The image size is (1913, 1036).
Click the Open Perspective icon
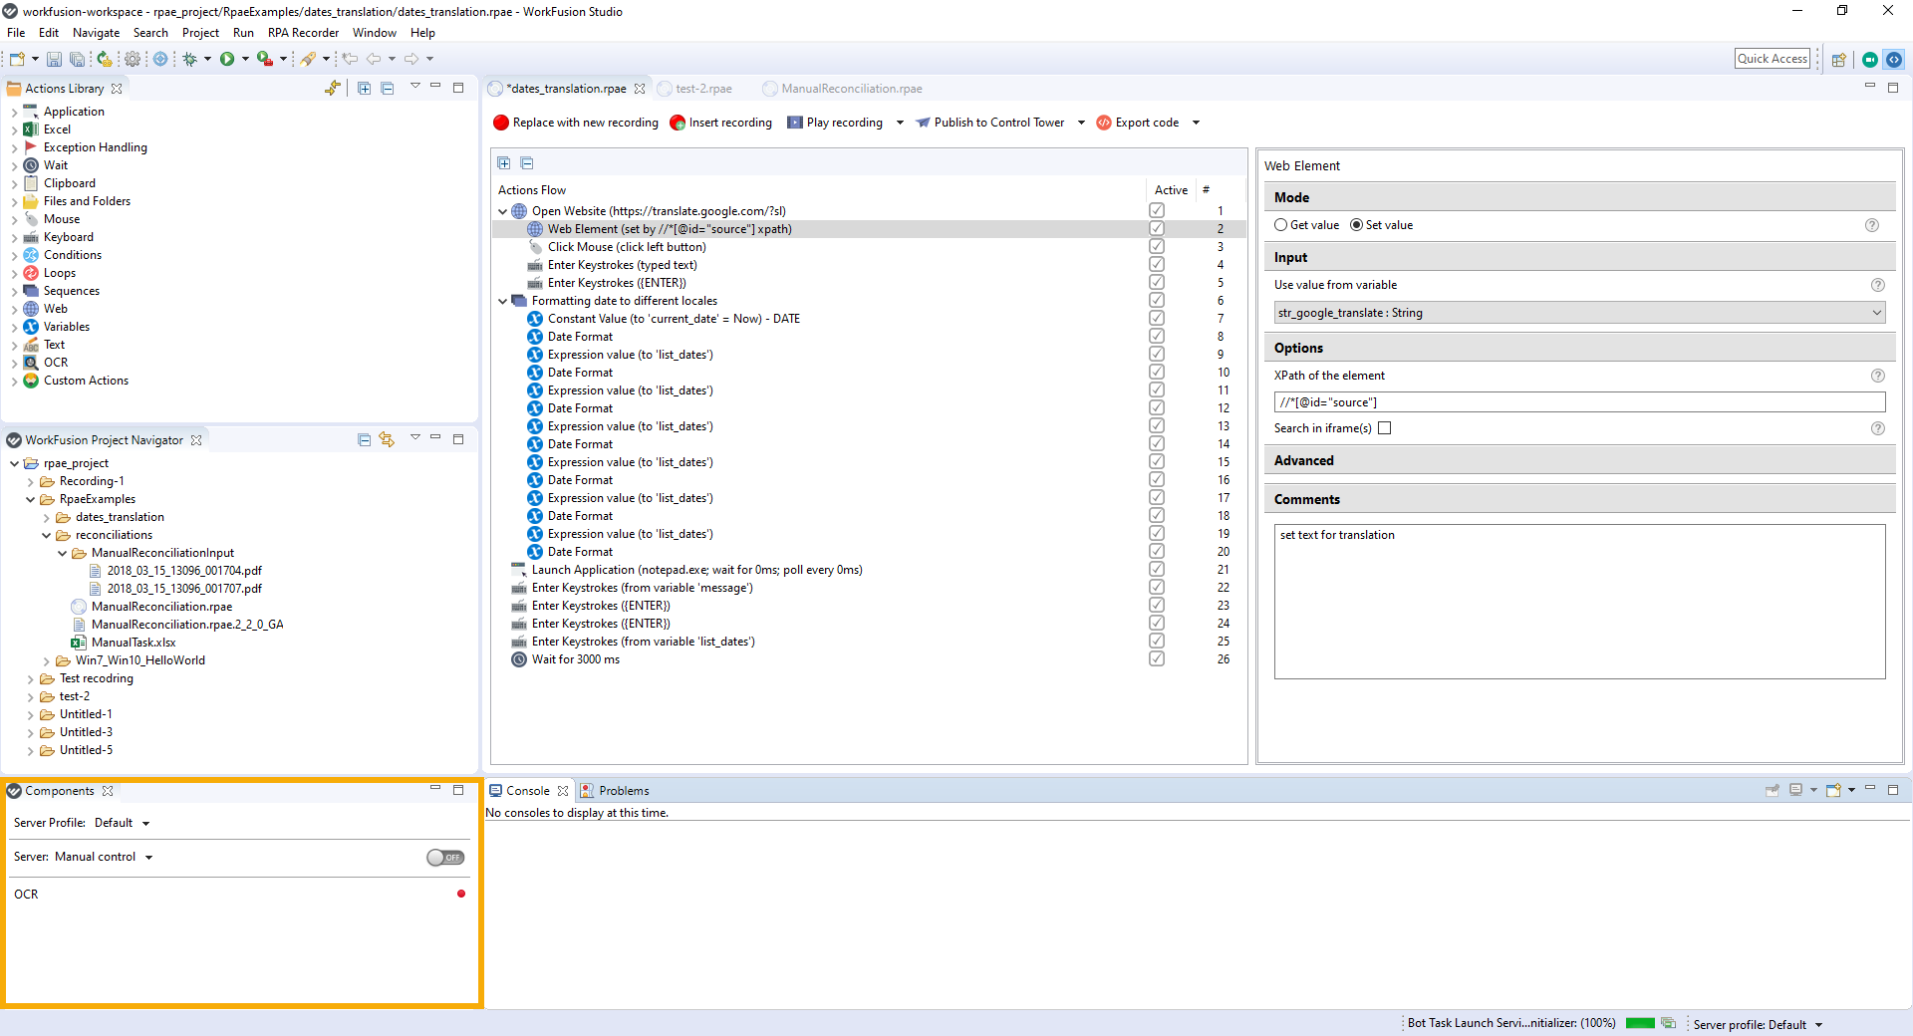(x=1839, y=60)
